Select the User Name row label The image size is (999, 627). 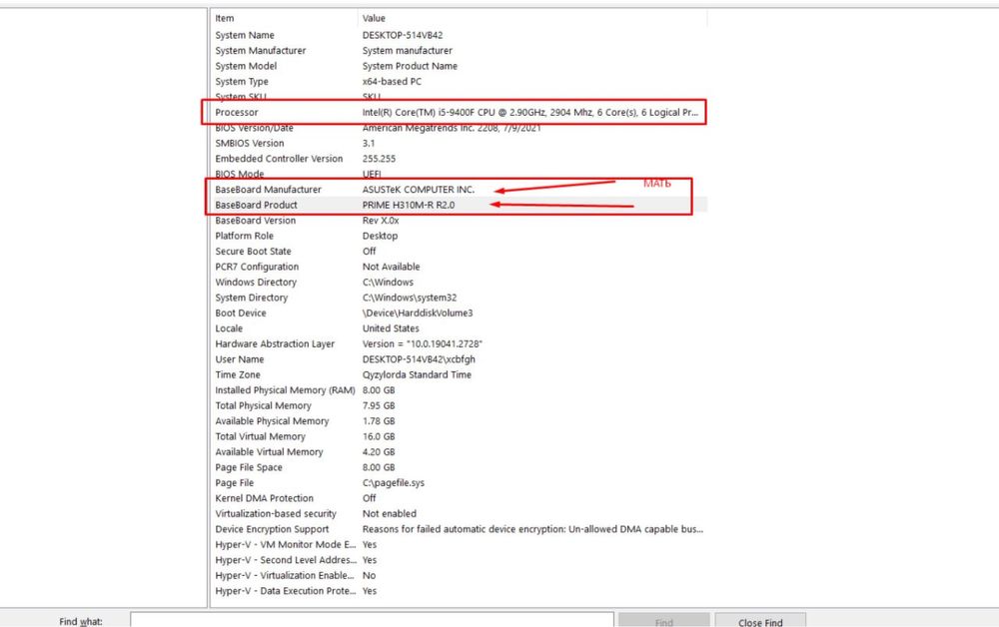pyautogui.click(x=240, y=359)
